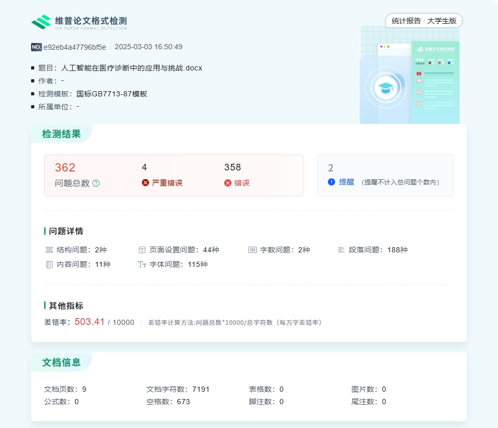Click the blue 提醒 exclamation icon
The width and height of the screenshot is (498, 428).
coord(331,182)
